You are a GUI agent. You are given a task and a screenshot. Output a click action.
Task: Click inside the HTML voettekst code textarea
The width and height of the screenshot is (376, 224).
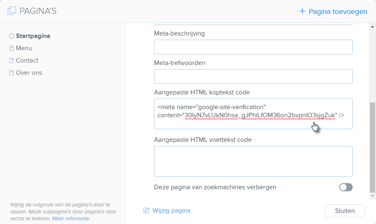[x=253, y=161]
